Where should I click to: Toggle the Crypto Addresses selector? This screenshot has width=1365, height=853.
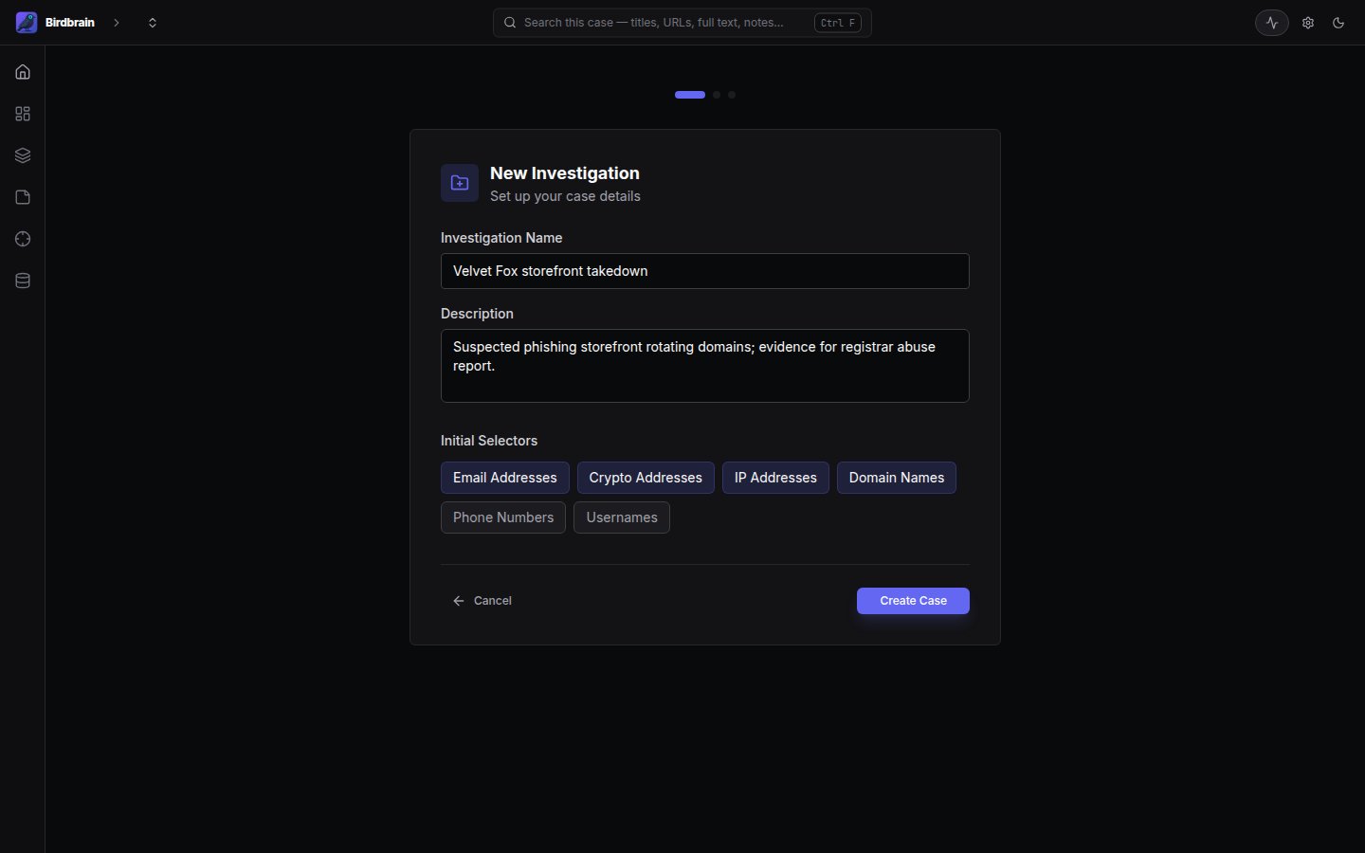pyautogui.click(x=646, y=478)
